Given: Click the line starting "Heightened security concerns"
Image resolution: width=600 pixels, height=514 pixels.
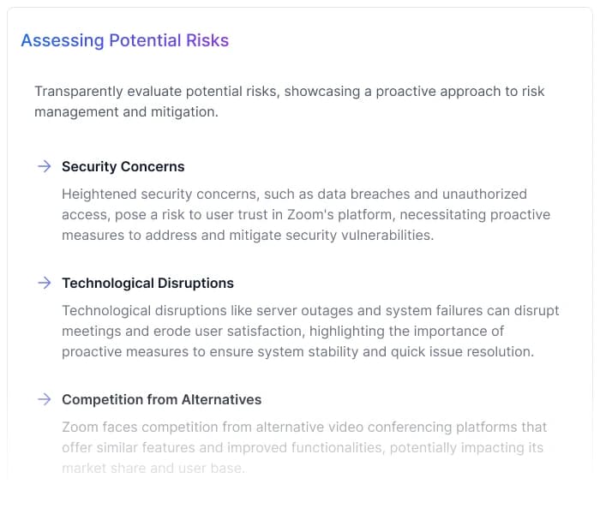Looking at the screenshot, I should [294, 194].
